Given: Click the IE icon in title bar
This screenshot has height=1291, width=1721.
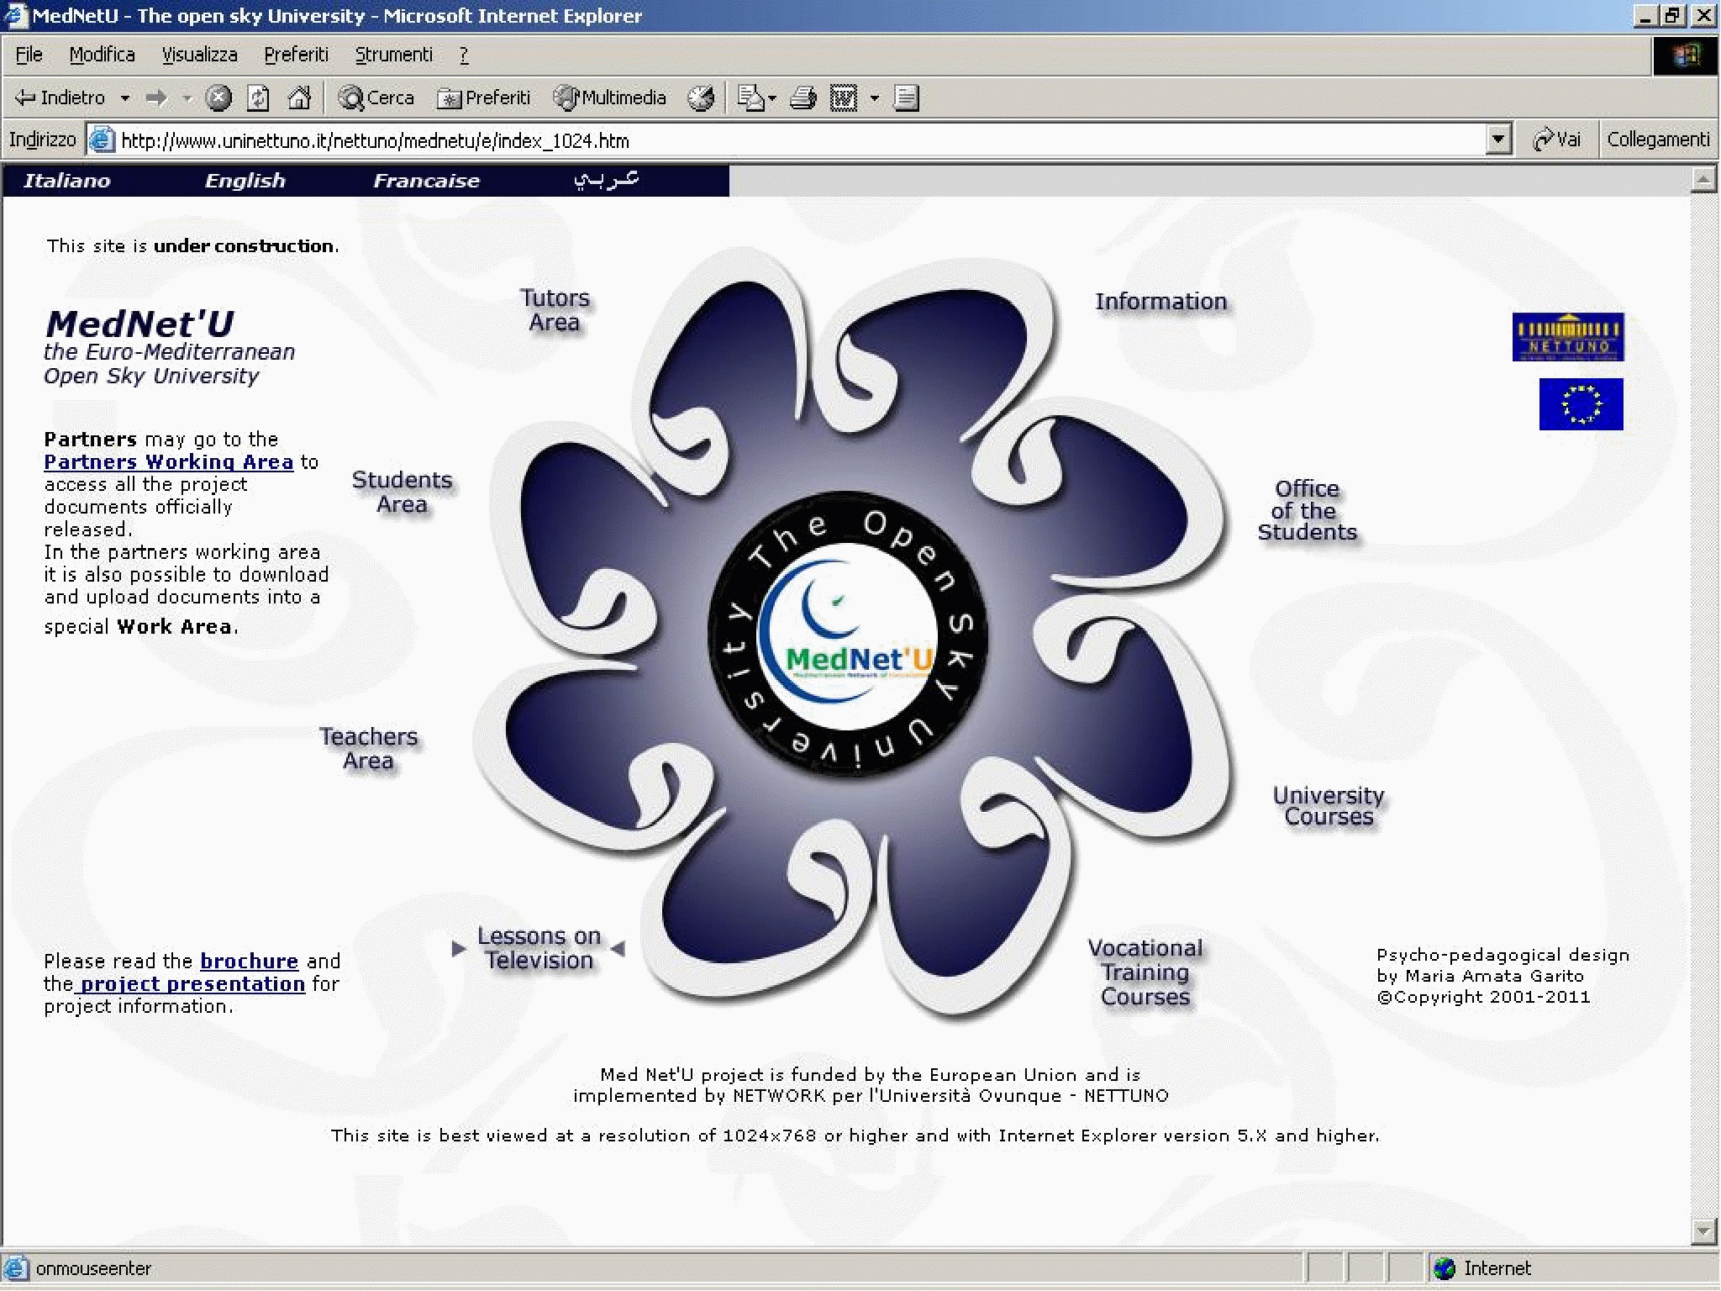Looking at the screenshot, I should point(17,16).
